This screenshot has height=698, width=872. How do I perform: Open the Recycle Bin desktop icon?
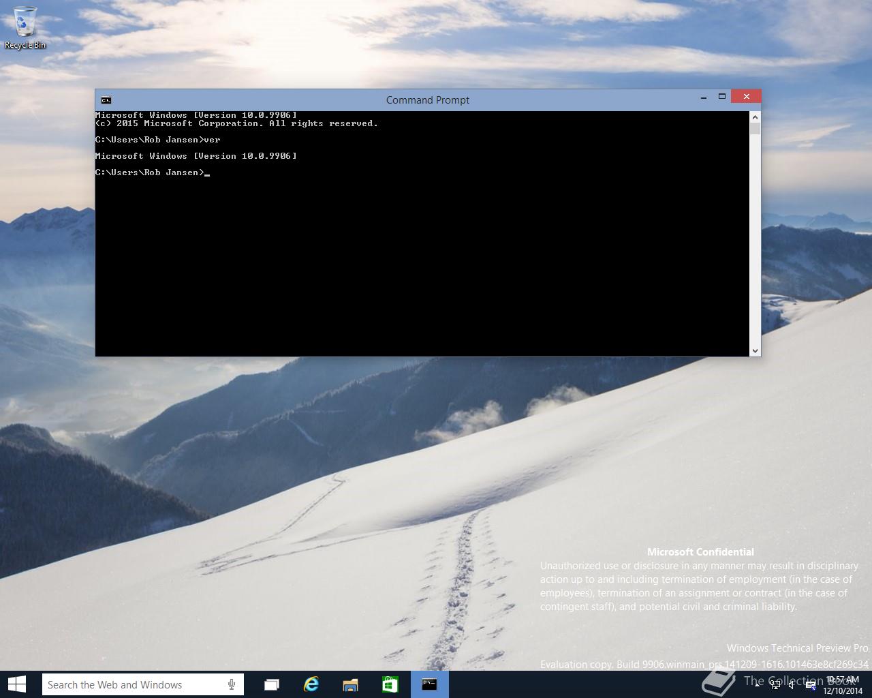point(25,27)
